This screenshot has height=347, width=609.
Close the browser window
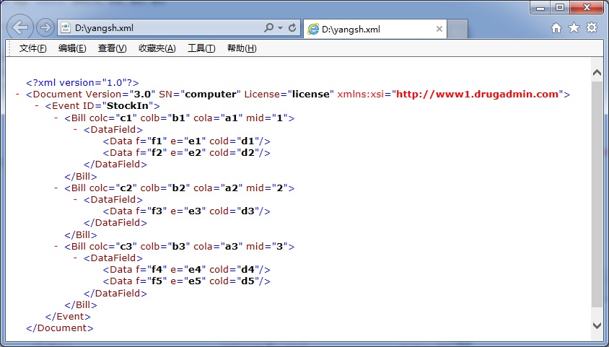(x=587, y=7)
